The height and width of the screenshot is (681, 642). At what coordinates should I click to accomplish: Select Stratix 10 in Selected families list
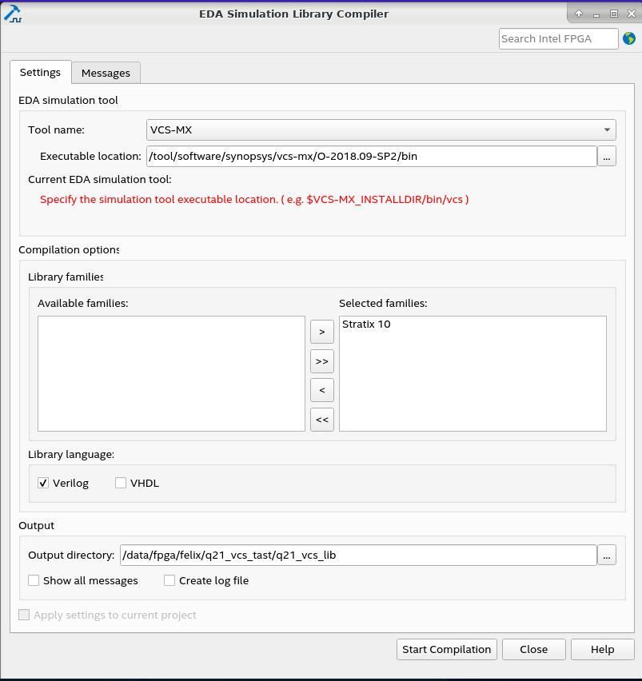(x=366, y=324)
